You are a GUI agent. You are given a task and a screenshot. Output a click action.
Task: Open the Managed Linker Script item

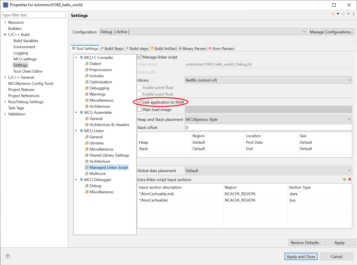click(x=109, y=167)
